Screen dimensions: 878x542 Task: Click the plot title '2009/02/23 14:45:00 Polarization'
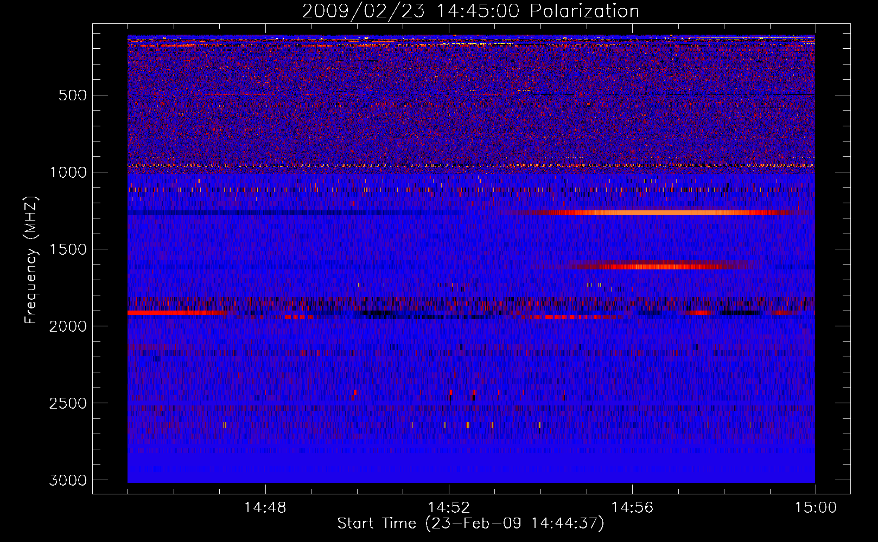coord(470,11)
